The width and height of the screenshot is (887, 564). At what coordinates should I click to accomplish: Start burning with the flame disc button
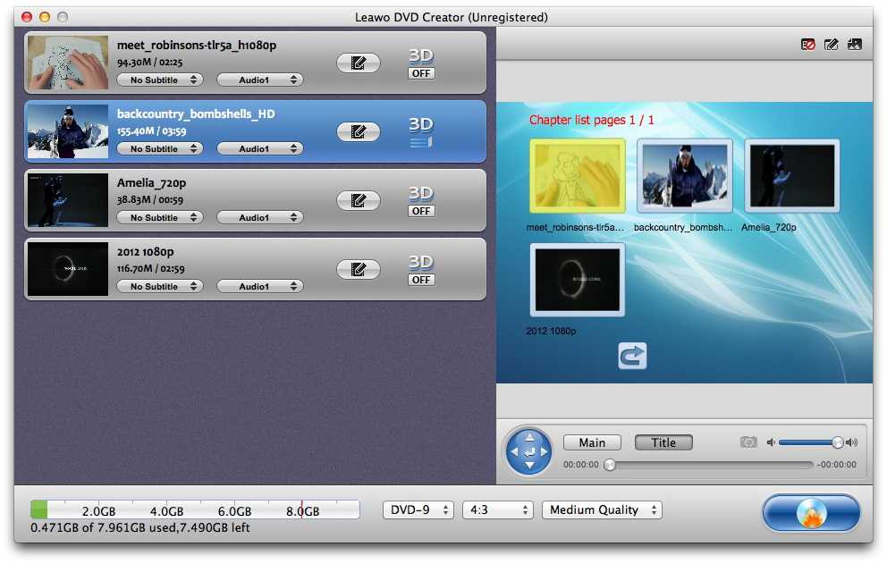811,513
